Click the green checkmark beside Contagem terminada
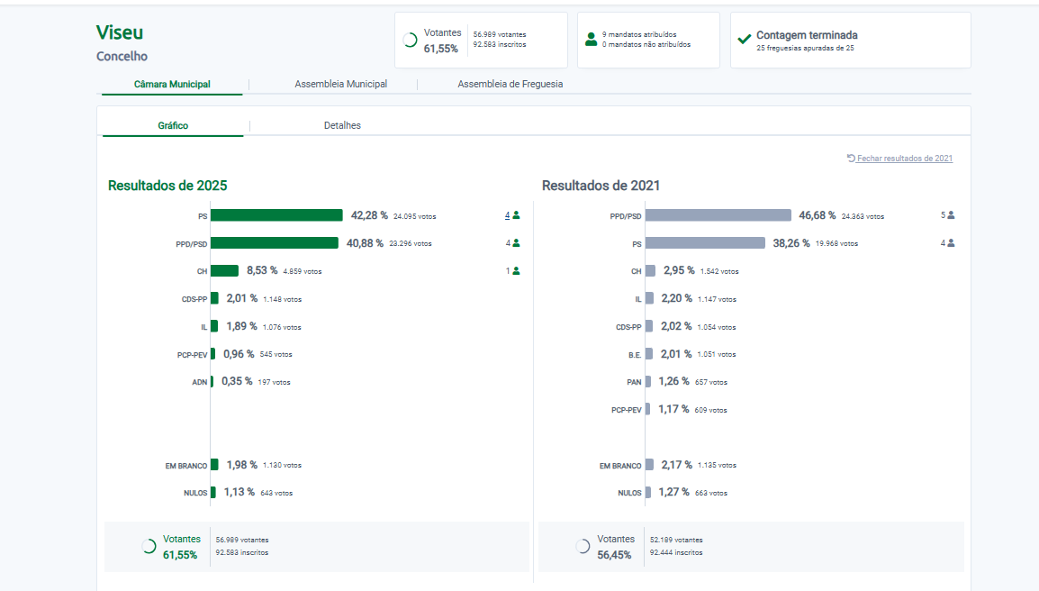This screenshot has width=1039, height=591. [744, 40]
